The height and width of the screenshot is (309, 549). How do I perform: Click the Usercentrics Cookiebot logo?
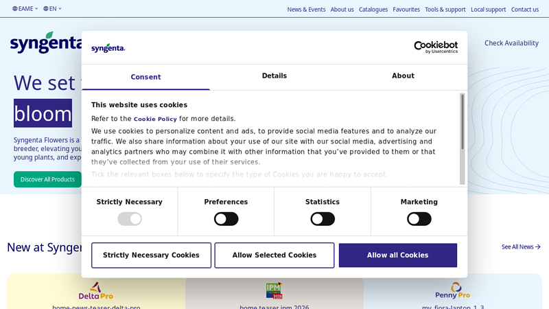coord(425,47)
